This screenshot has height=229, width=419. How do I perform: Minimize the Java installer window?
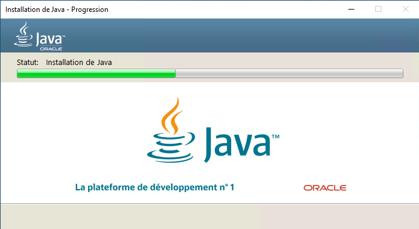(x=351, y=10)
